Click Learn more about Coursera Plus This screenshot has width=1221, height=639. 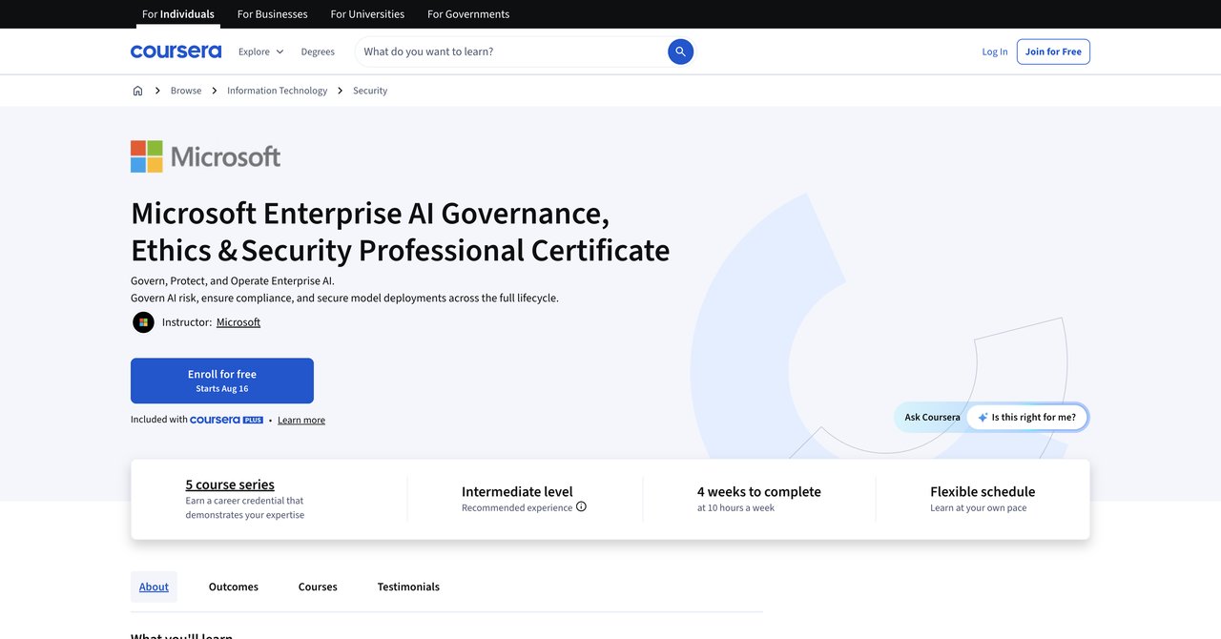point(301,420)
